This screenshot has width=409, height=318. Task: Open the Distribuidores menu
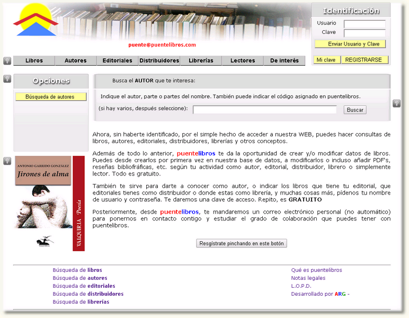[159, 60]
